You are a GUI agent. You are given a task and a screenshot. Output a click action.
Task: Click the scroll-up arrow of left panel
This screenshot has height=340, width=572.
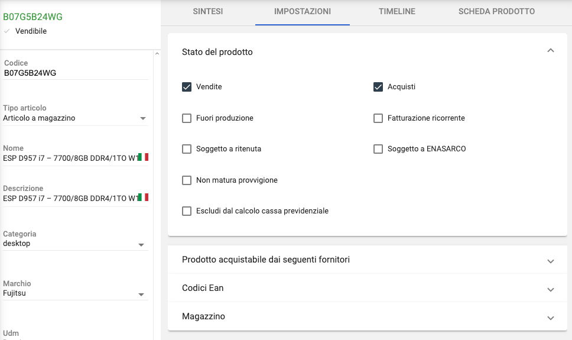click(x=157, y=54)
